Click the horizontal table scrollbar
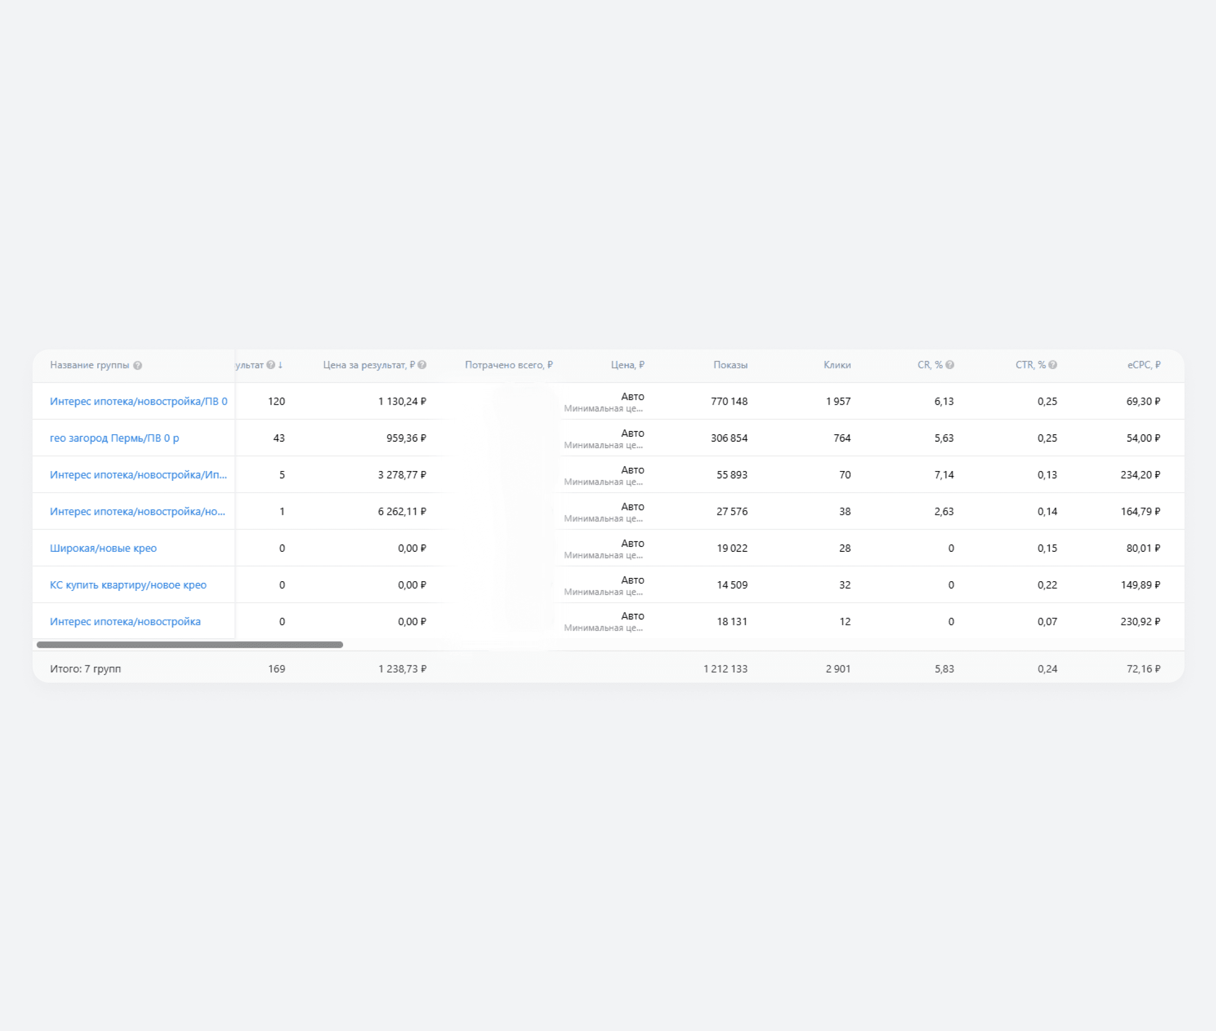1216x1031 pixels. click(x=190, y=645)
